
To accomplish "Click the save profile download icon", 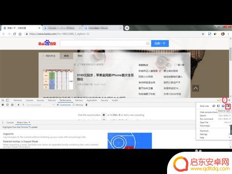I will point(23,105).
